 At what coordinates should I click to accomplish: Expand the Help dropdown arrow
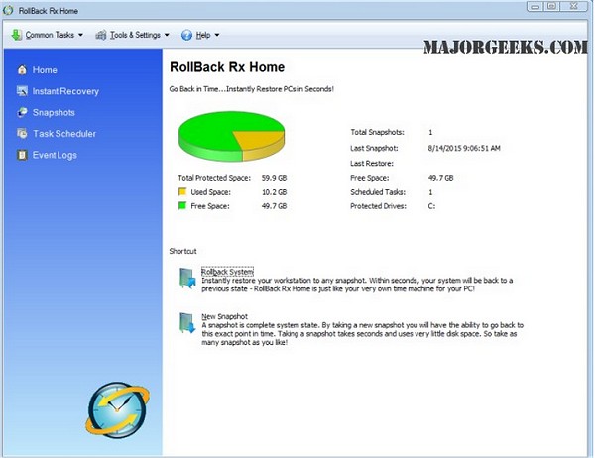tap(217, 35)
